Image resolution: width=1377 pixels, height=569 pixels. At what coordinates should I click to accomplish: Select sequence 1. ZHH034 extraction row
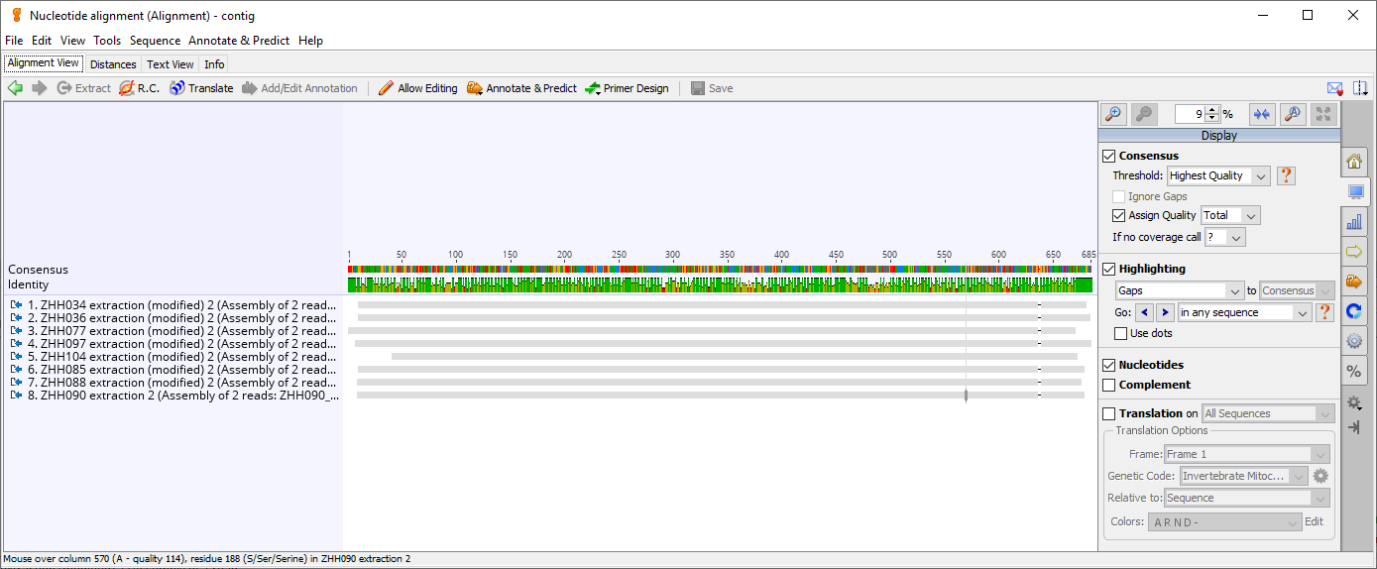point(173,305)
